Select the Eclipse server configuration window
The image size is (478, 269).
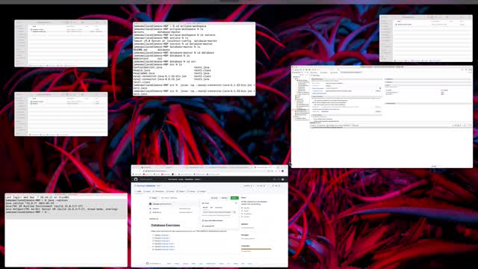382,117
